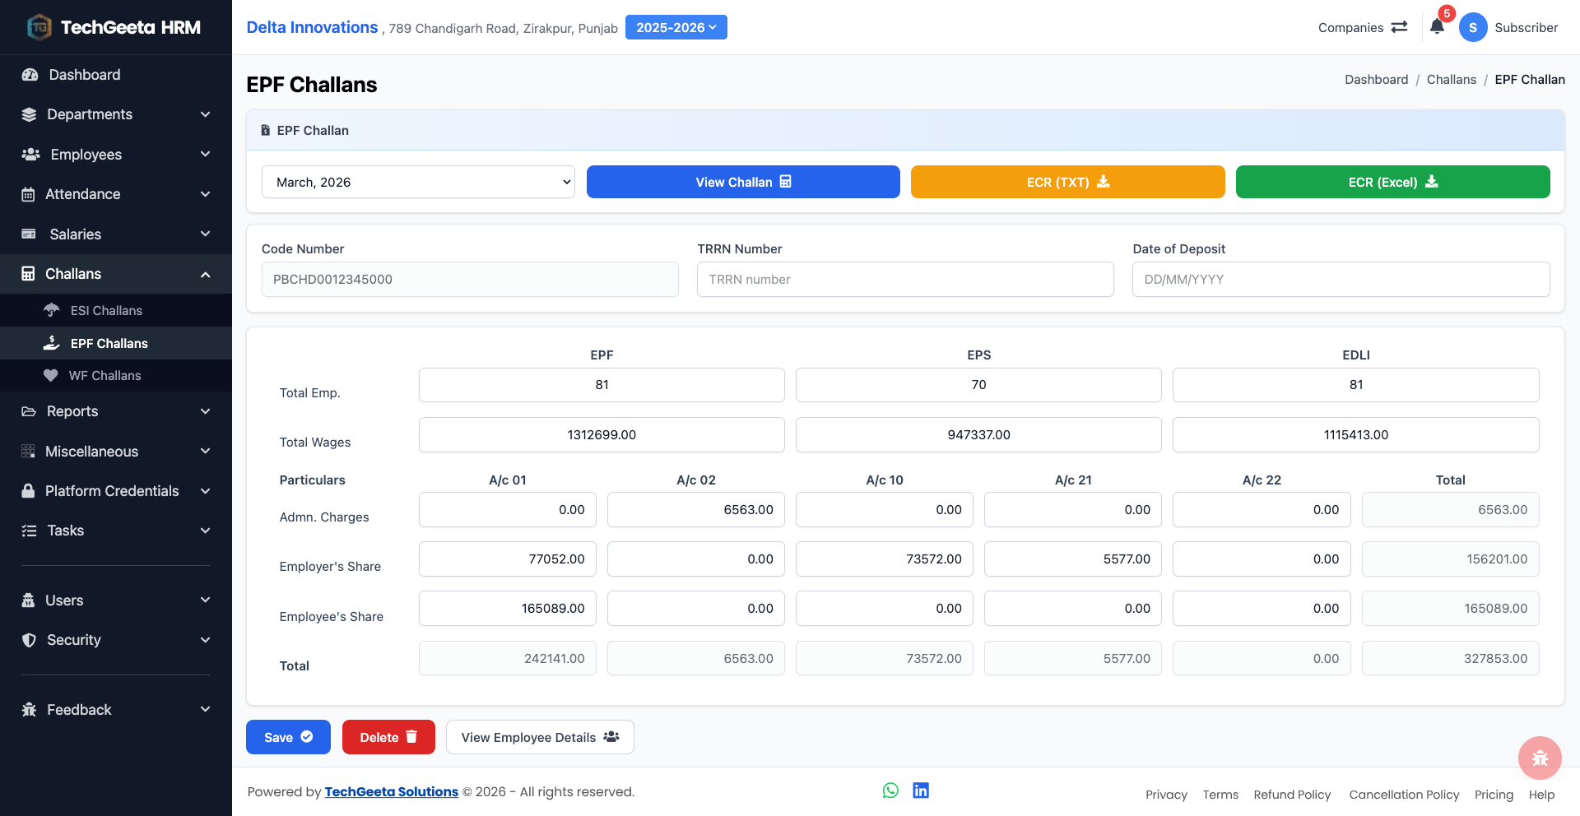Viewport: 1580px width, 816px height.
Task: Open the March, 2026 month selector
Action: pos(418,182)
